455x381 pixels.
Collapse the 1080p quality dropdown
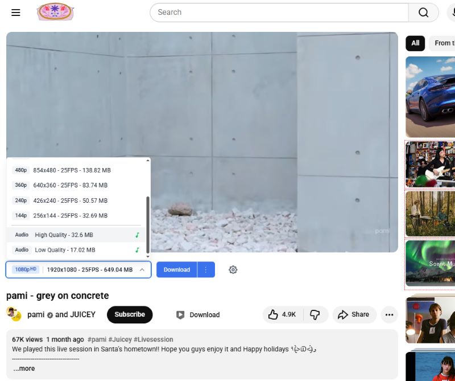pos(142,269)
